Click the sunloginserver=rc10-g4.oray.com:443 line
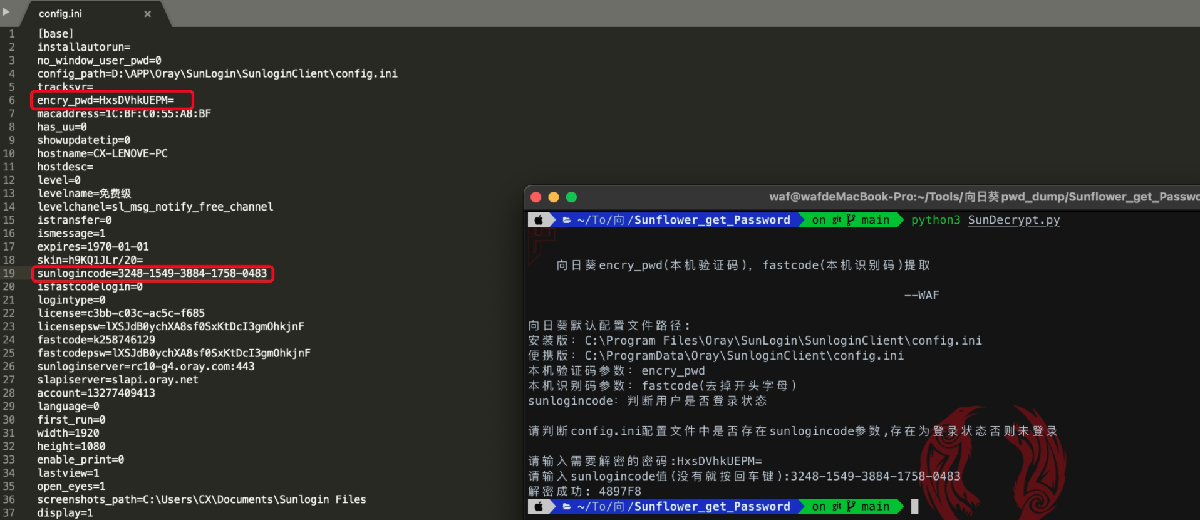Viewport: 1200px width, 520px height. (146, 367)
